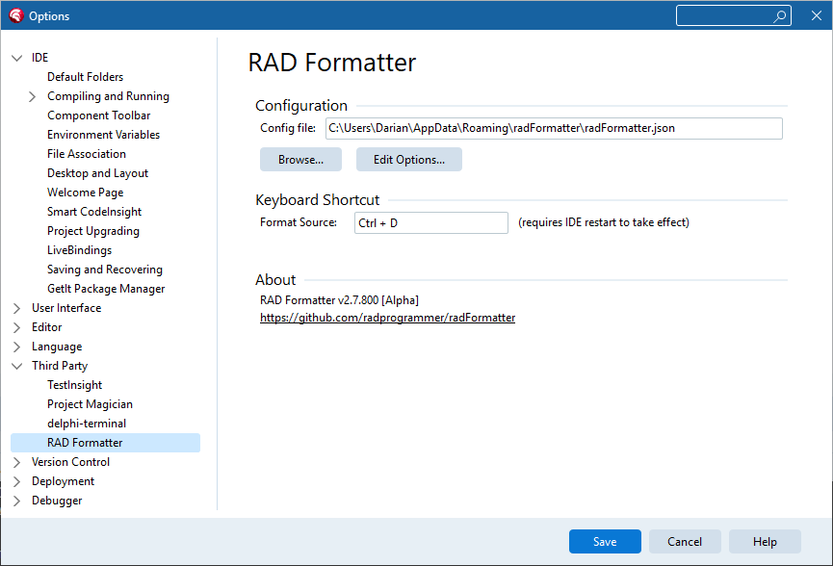Select the IDE label in tree
The image size is (833, 566).
(39, 58)
